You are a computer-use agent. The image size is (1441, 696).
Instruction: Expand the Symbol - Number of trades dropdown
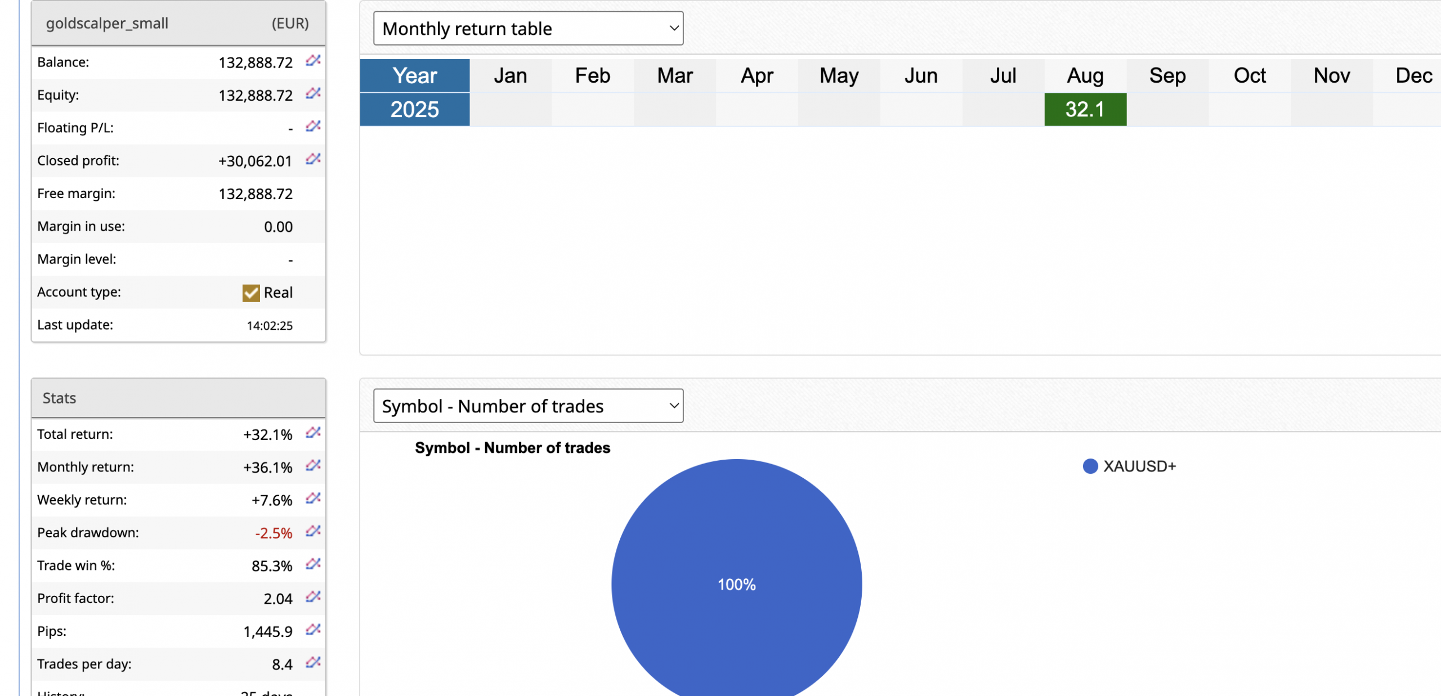coord(528,406)
